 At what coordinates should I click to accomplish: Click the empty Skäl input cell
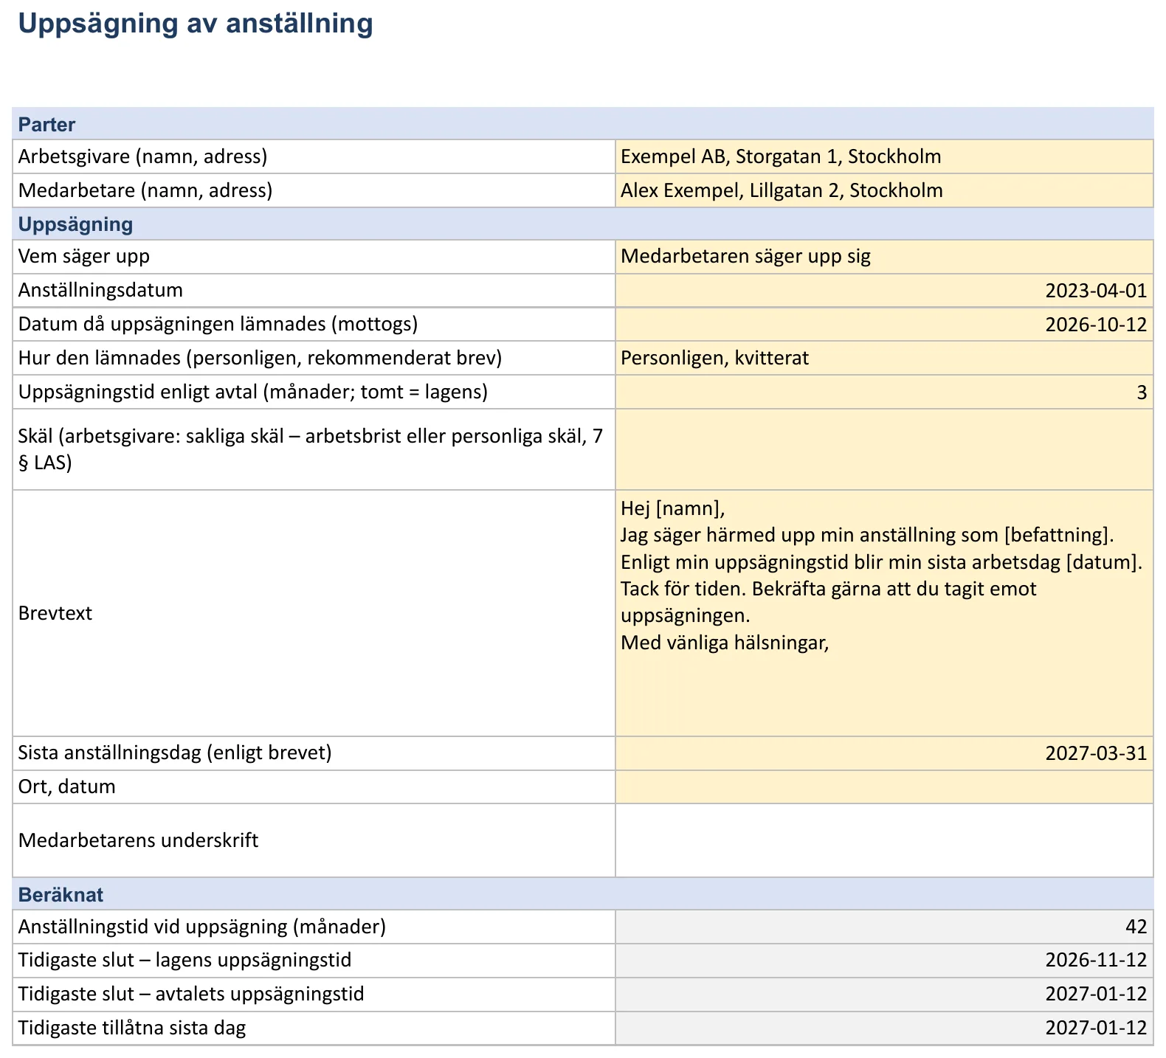click(884, 449)
